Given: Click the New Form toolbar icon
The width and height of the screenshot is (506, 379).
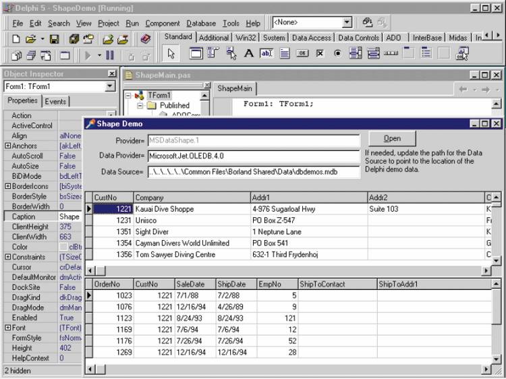Looking at the screenshot, I should 65,55.
